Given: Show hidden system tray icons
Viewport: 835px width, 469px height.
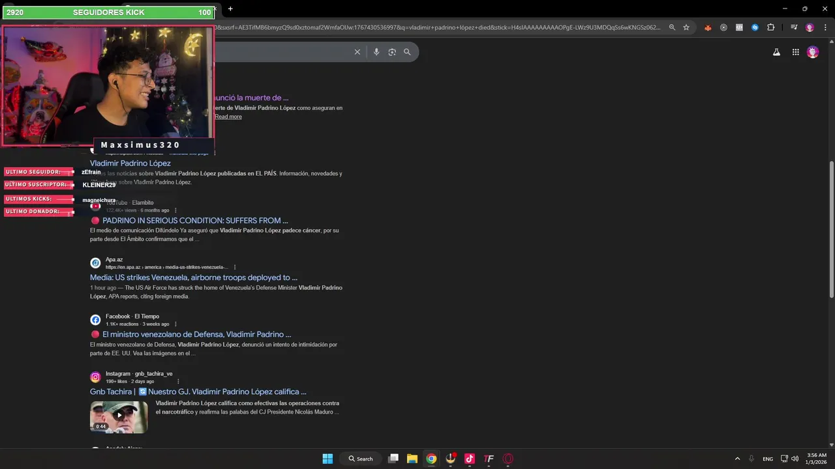Looking at the screenshot, I should point(737,459).
